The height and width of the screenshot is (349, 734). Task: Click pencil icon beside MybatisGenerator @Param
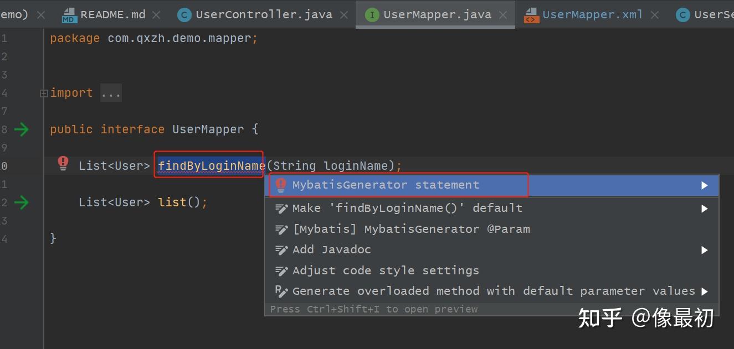point(281,229)
